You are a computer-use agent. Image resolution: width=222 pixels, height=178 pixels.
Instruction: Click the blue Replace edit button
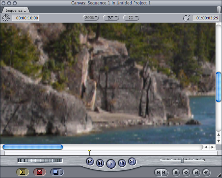55,172
